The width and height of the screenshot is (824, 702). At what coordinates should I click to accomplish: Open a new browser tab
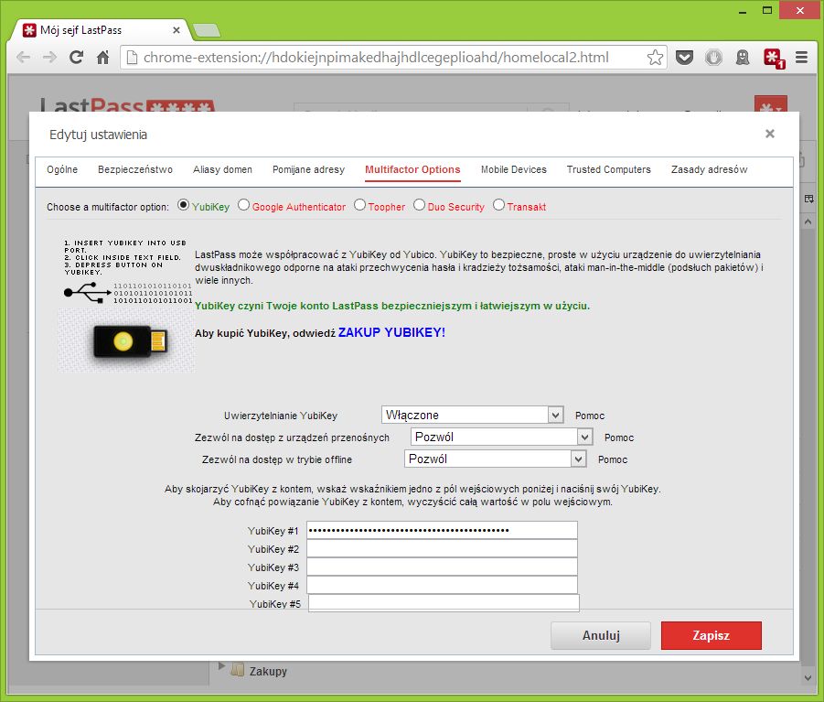coord(207,31)
